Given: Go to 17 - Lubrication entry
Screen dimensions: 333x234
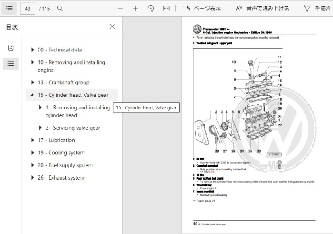Looking at the screenshot, I should point(56,140).
